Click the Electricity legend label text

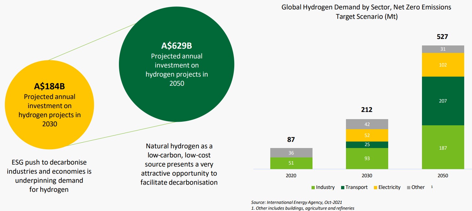click(x=389, y=187)
